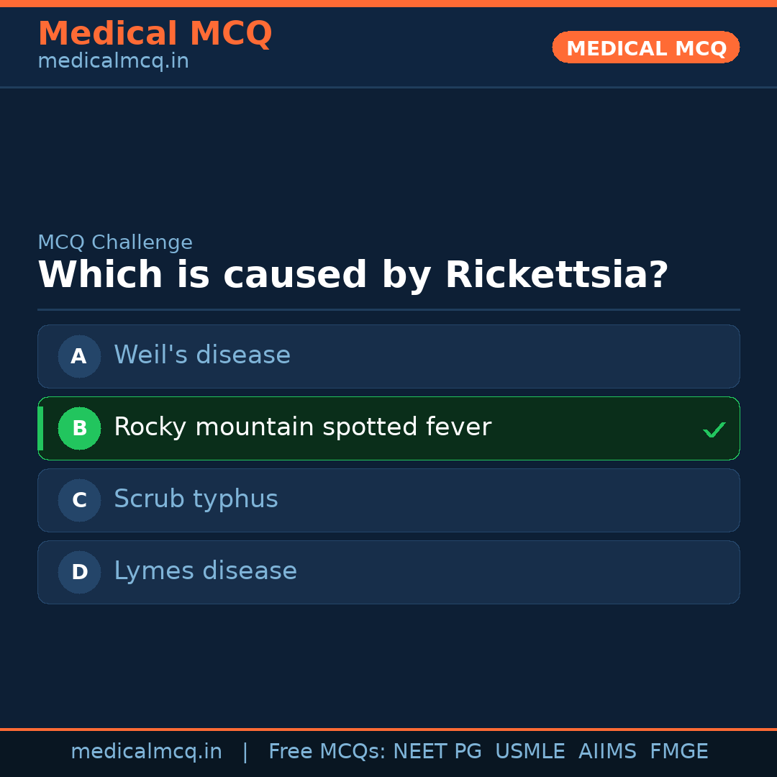Click the "Free MCQs:" footer text
The image size is (777, 777).
click(327, 752)
